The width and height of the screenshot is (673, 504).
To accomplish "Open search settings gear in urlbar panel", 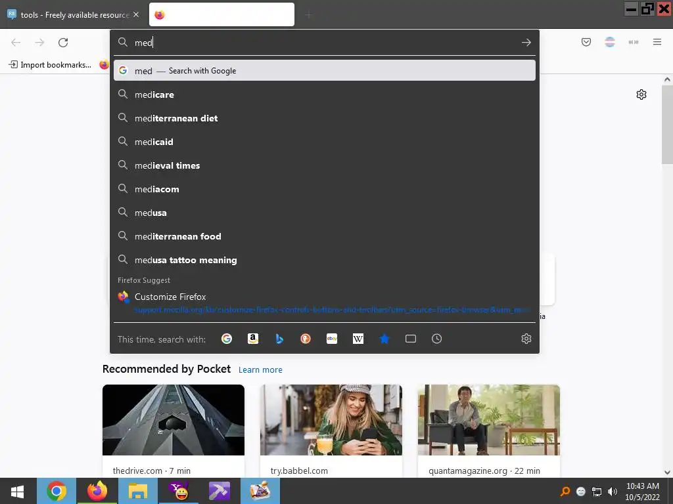I will click(526, 339).
